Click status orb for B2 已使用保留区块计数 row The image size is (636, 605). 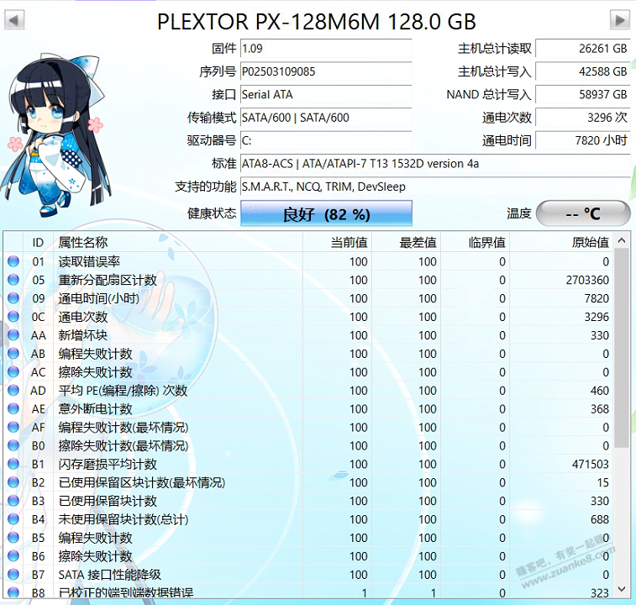click(13, 482)
